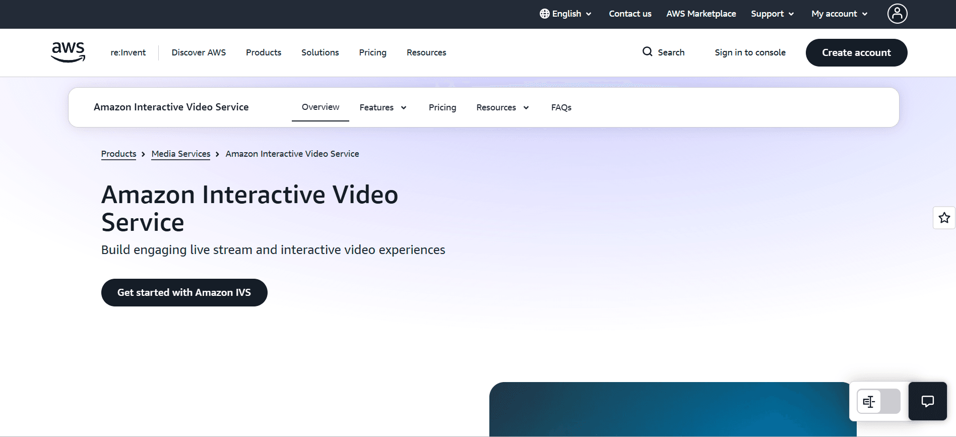
Task: Expand the English language dropdown
Action: [565, 14]
